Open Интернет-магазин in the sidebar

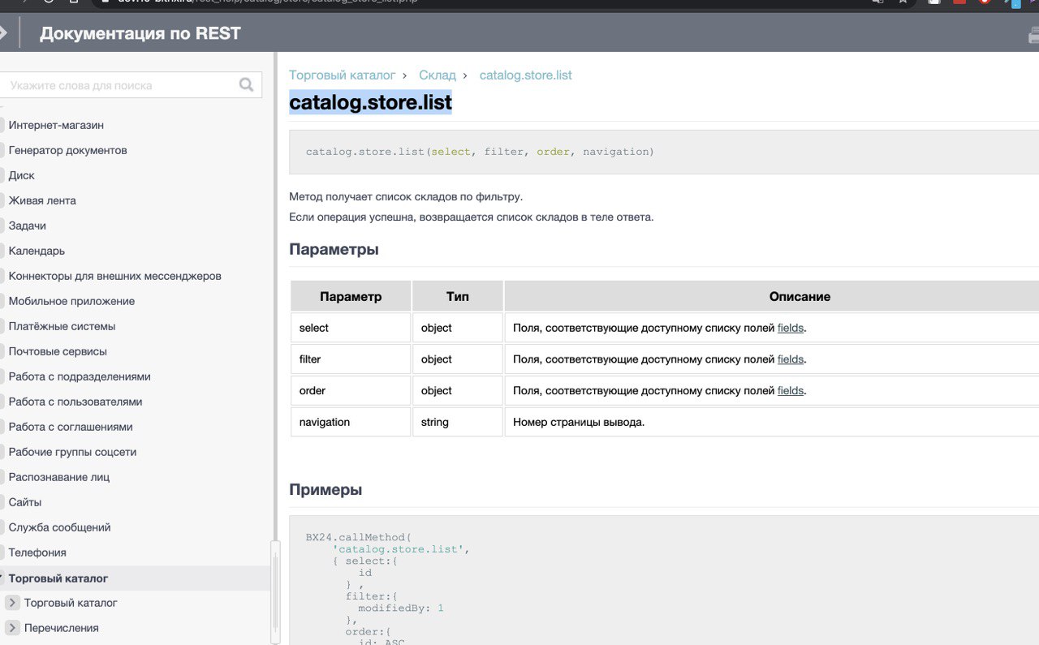56,125
